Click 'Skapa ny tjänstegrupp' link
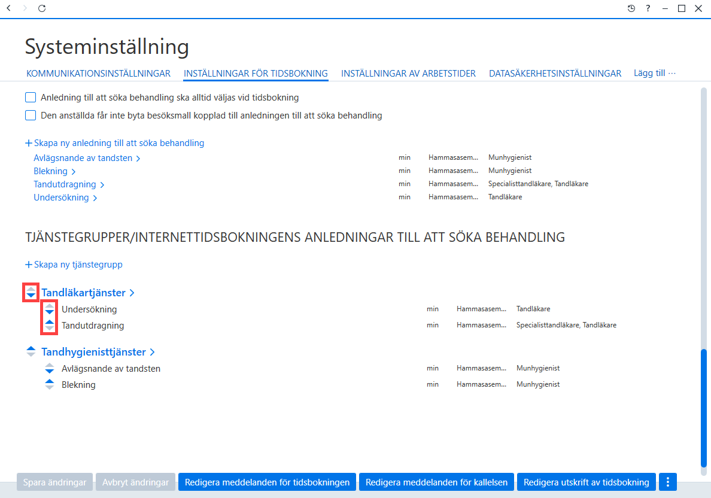The width and height of the screenshot is (711, 498). (x=78, y=265)
